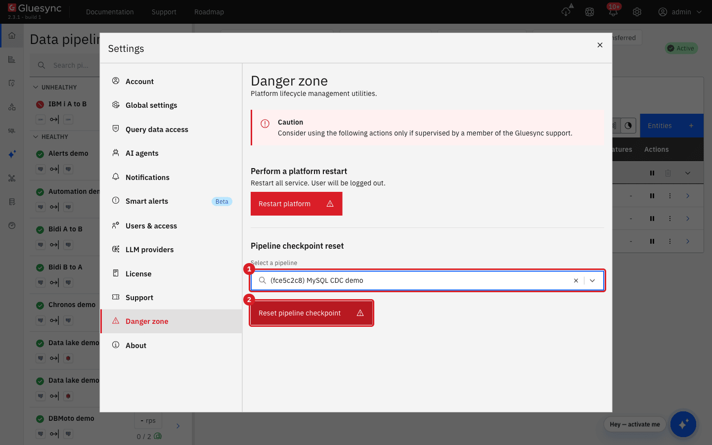Open the About section
712x445 pixels.
pos(171,346)
